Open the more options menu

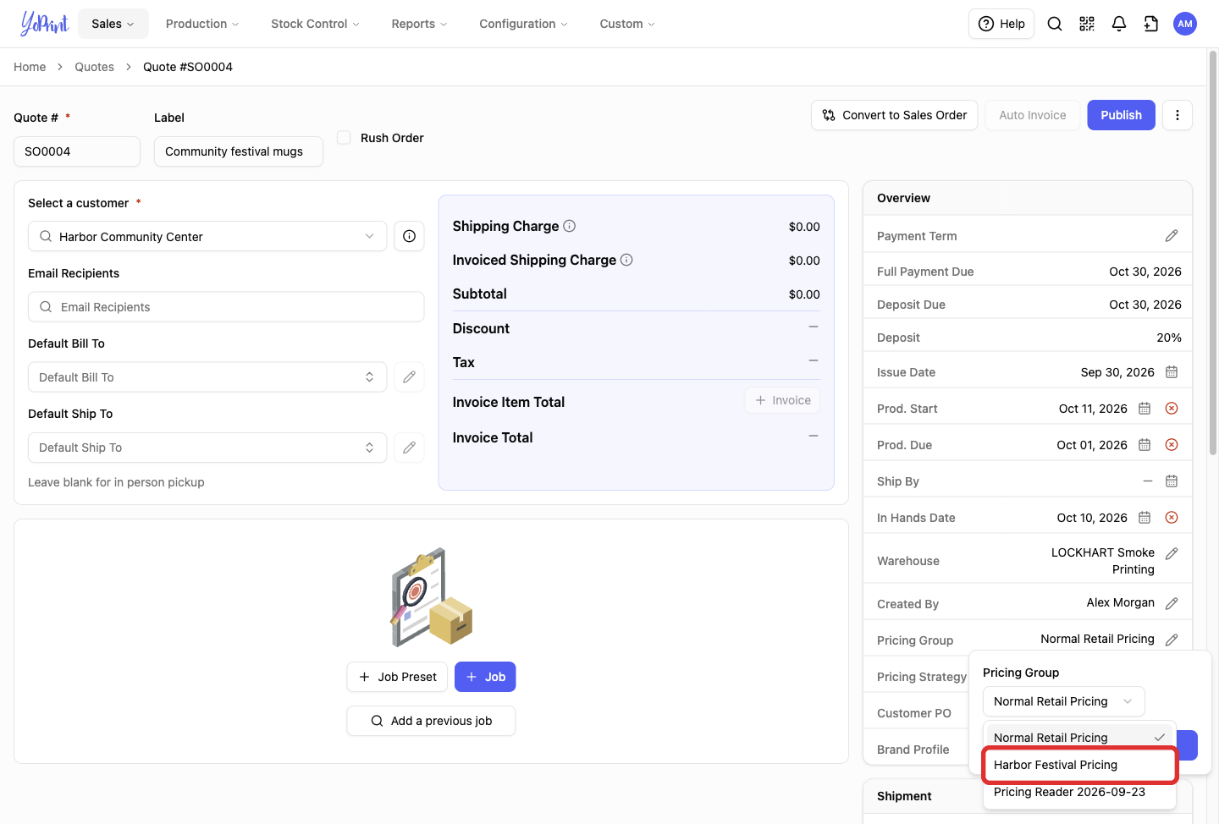point(1178,115)
